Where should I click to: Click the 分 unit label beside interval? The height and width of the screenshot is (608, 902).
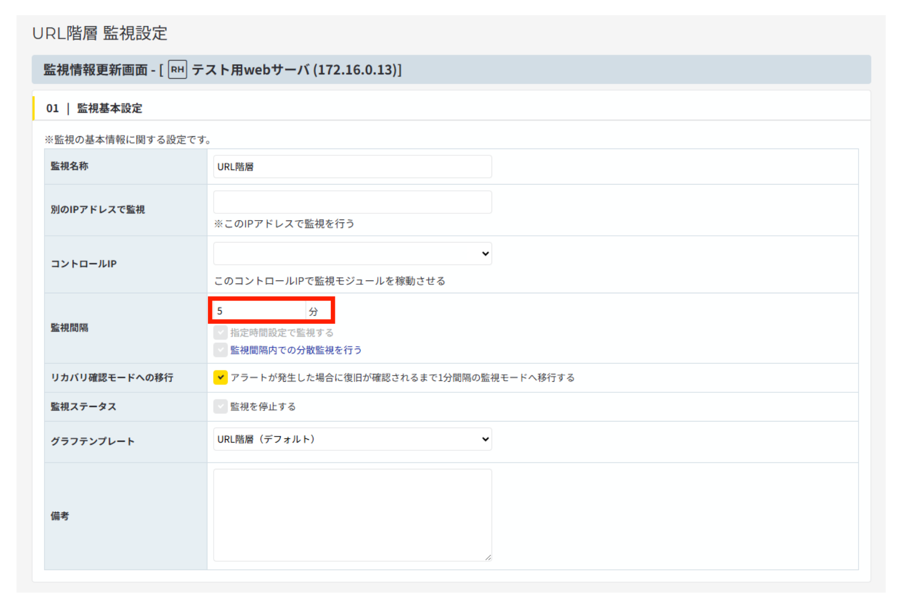[313, 311]
